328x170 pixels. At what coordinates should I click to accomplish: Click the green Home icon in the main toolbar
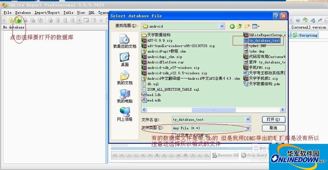[305, 20]
